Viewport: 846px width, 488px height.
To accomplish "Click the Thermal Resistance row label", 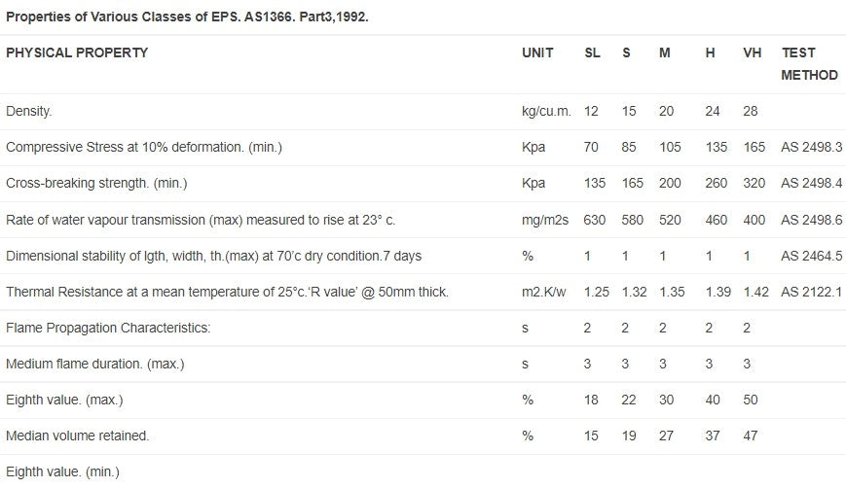I will pyautogui.click(x=227, y=292).
